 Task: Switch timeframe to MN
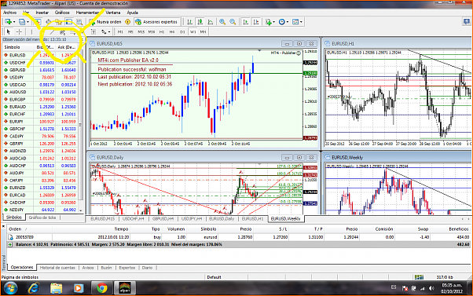[x=203, y=31]
